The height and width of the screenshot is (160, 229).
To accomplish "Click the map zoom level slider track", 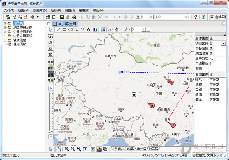I will 51,113.
